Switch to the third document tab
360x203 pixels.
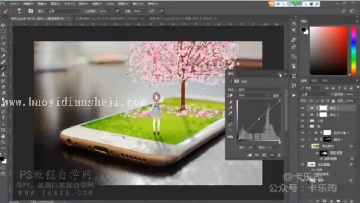181,18
